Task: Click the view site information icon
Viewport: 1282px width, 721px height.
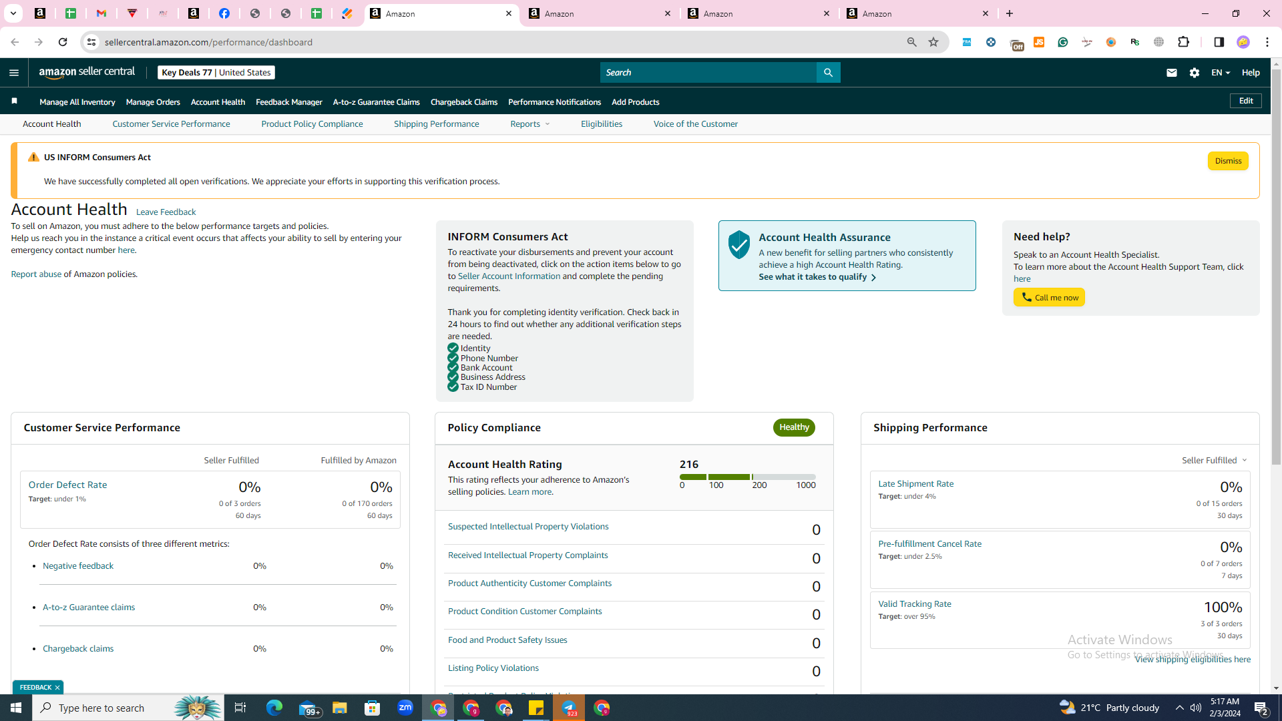Action: coord(91,42)
